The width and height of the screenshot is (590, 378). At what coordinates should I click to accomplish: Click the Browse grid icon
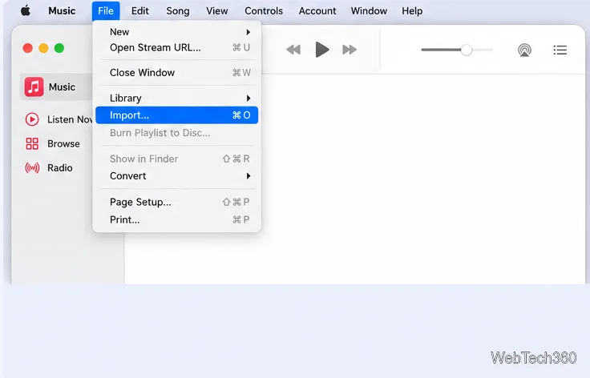[x=32, y=143]
